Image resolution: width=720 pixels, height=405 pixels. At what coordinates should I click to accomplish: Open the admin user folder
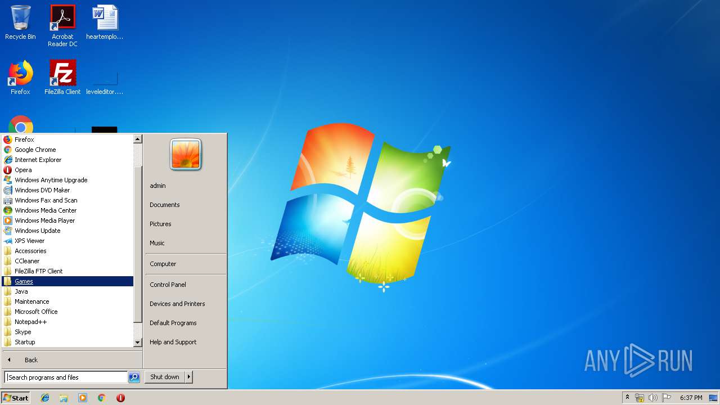click(x=186, y=186)
